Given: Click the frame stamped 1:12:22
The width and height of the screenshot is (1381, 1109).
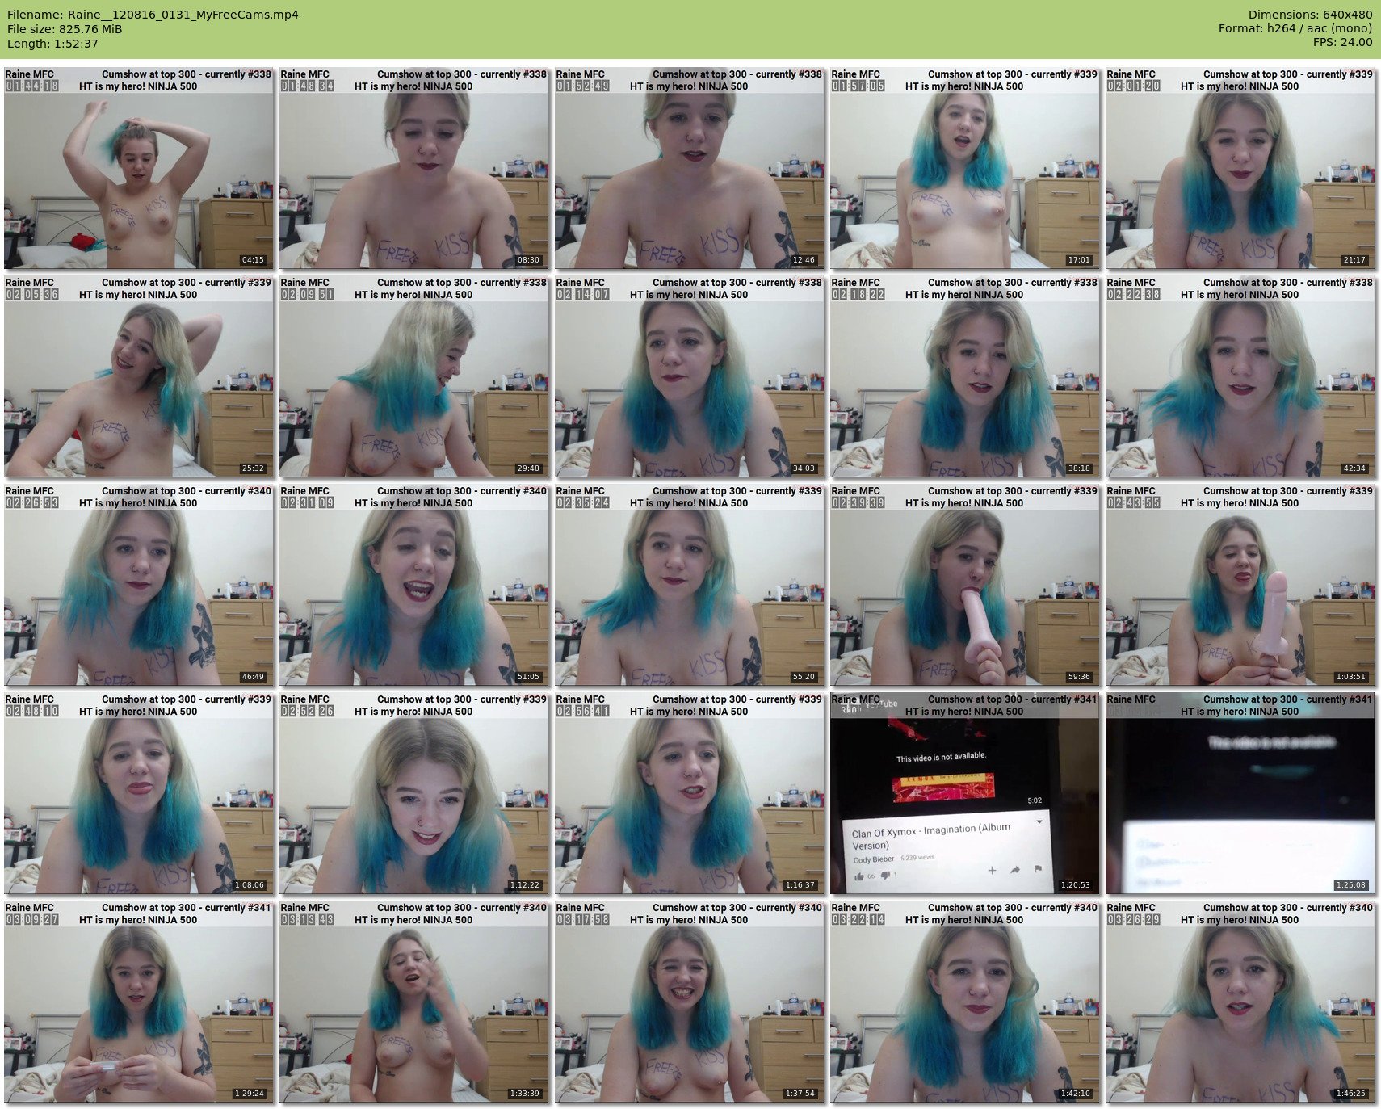Looking at the screenshot, I should point(414,793).
